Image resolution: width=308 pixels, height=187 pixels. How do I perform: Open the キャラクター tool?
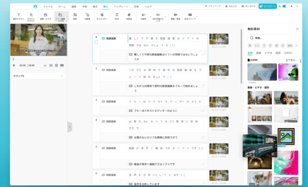pyautogui.click(x=102, y=17)
